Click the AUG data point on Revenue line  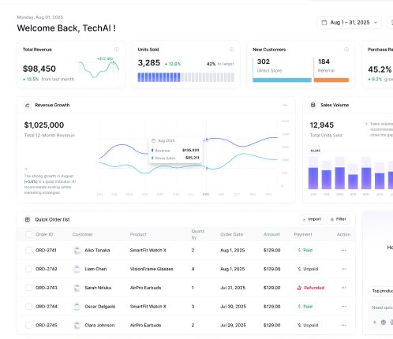[x=207, y=140]
